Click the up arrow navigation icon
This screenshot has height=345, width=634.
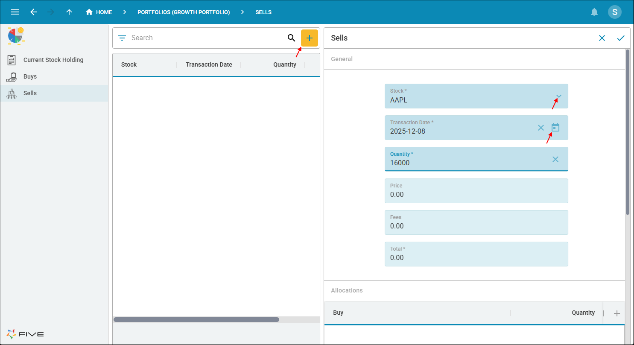tap(69, 12)
